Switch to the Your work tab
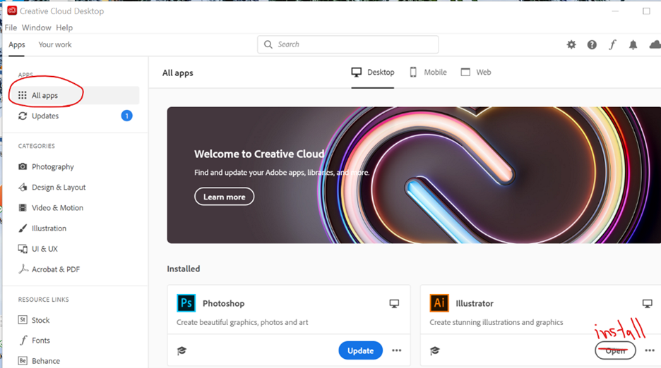 [55, 44]
